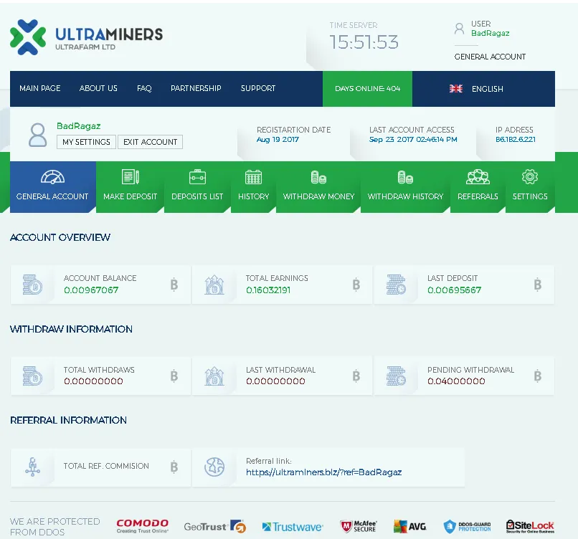Click the Last Withdrawal icon
The width and height of the screenshot is (578, 539).
pos(214,376)
